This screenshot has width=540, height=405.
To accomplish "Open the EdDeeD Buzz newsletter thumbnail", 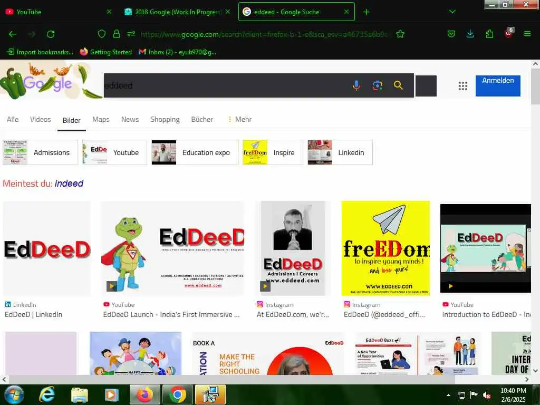I will [418, 353].
